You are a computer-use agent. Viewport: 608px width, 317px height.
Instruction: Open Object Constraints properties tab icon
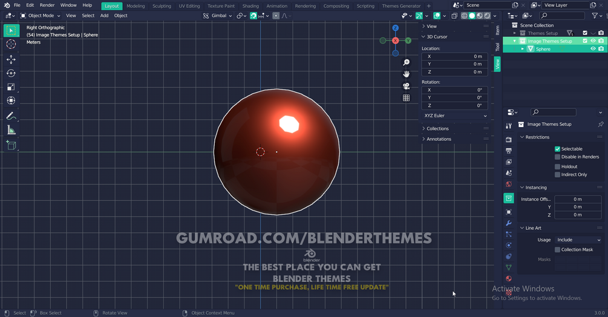click(x=509, y=257)
